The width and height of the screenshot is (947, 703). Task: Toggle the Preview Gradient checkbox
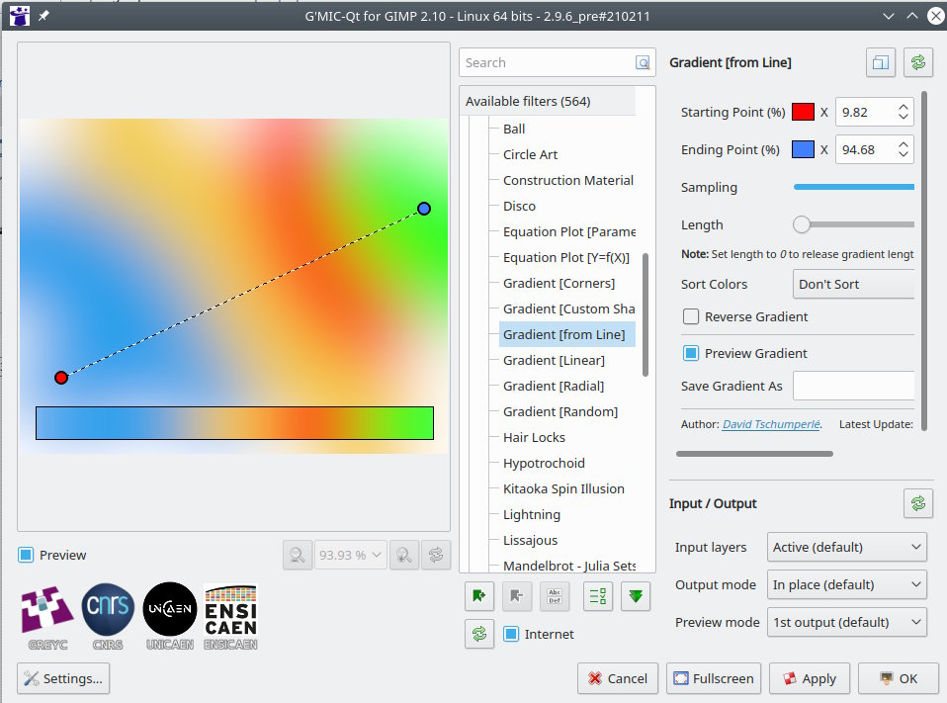(x=691, y=353)
